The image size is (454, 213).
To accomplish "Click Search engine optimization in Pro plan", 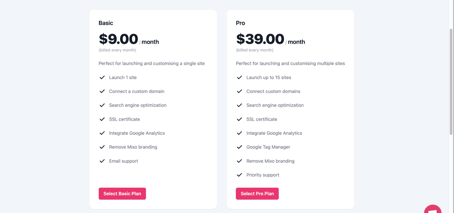I will coord(275,105).
